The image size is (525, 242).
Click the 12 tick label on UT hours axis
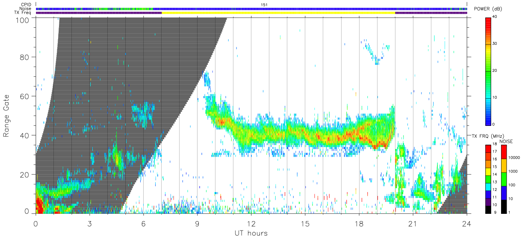[x=251, y=224]
